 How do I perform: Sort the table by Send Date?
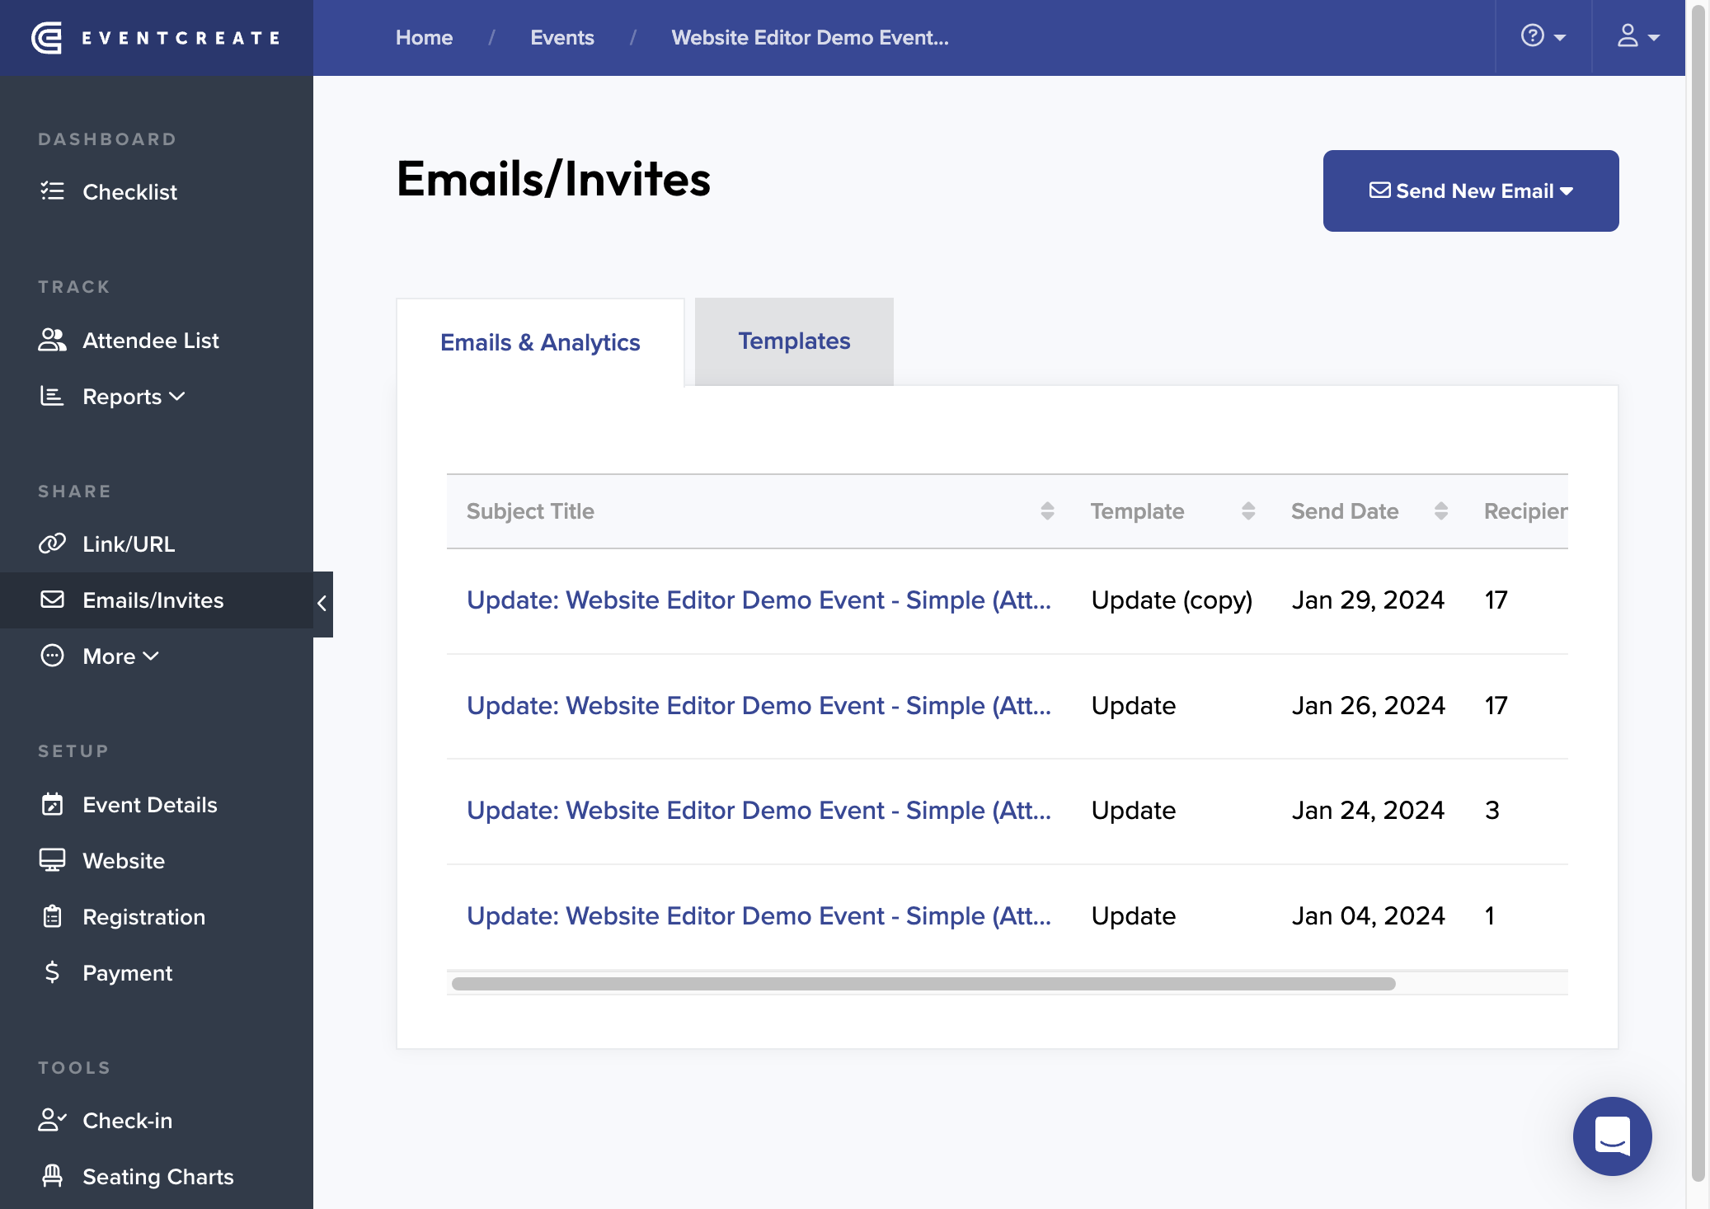[x=1440, y=511]
